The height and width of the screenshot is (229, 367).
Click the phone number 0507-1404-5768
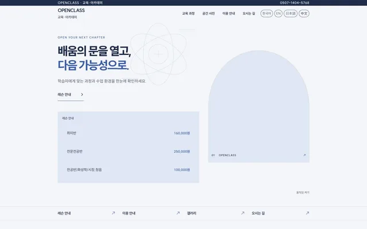[x=294, y=3]
